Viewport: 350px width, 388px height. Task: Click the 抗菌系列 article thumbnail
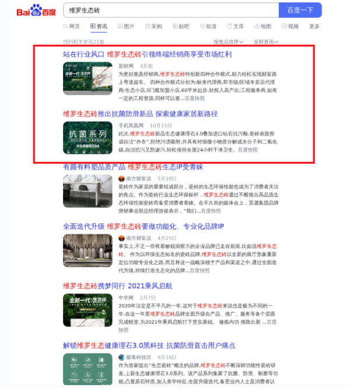click(x=87, y=137)
